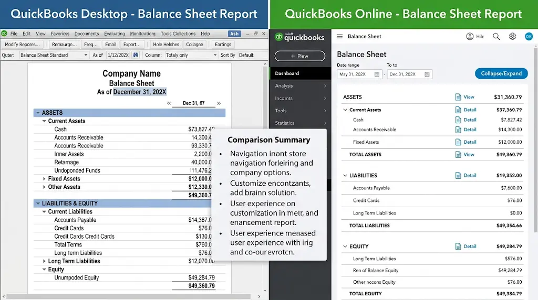Expand Statistics in the Online sidebar
The width and height of the screenshot is (538, 300).
pos(300,123)
